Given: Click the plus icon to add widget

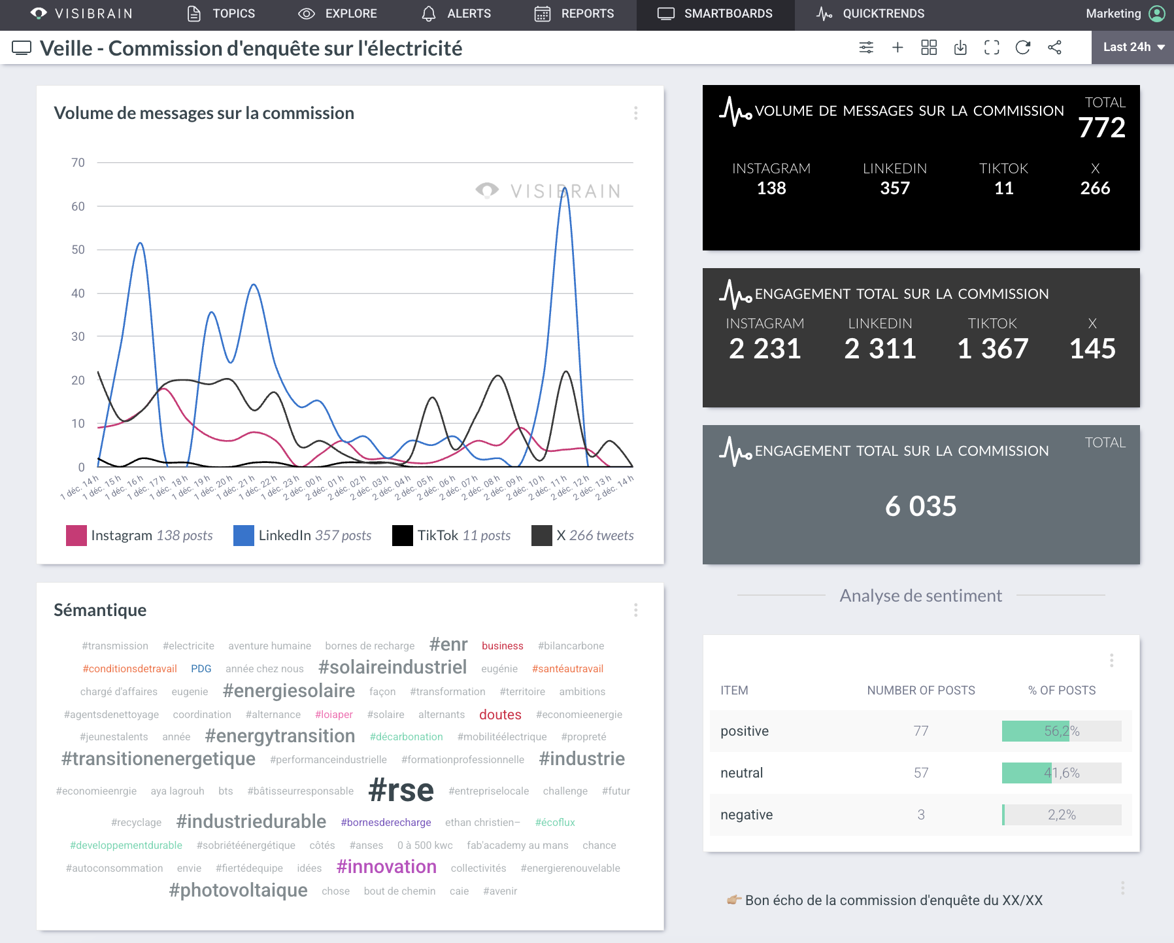Looking at the screenshot, I should pyautogui.click(x=897, y=48).
